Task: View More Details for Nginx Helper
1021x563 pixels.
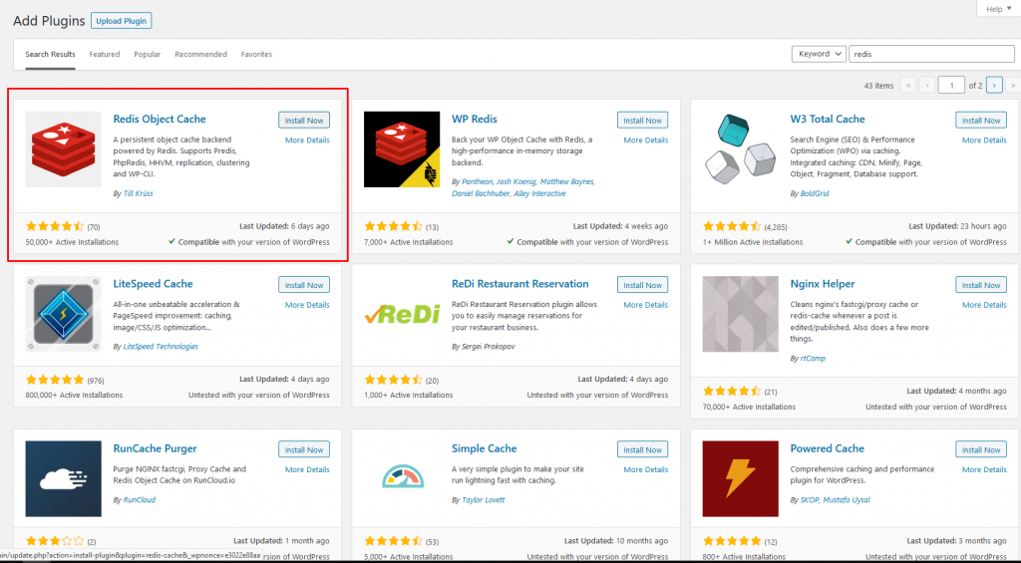Action: (x=984, y=305)
